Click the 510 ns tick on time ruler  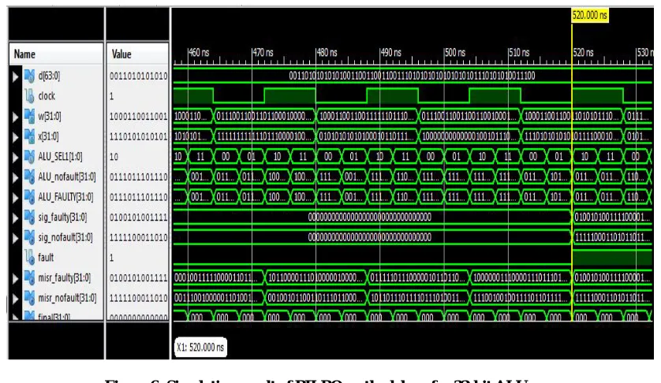[x=518, y=53]
